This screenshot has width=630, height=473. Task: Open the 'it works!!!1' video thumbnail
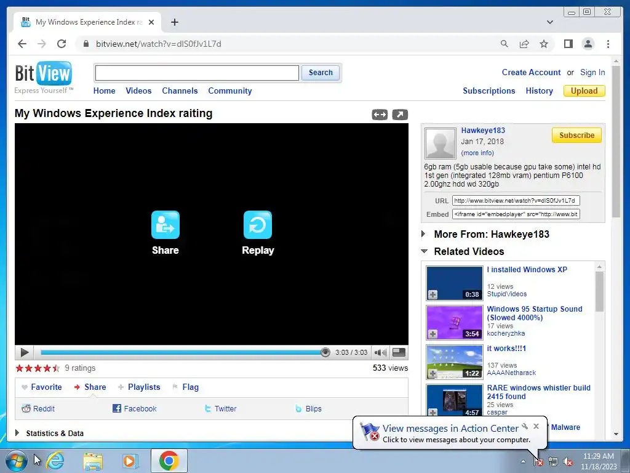click(455, 362)
